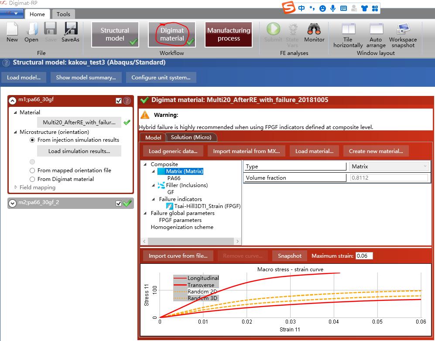Expand the Field mapping node

point(16,188)
